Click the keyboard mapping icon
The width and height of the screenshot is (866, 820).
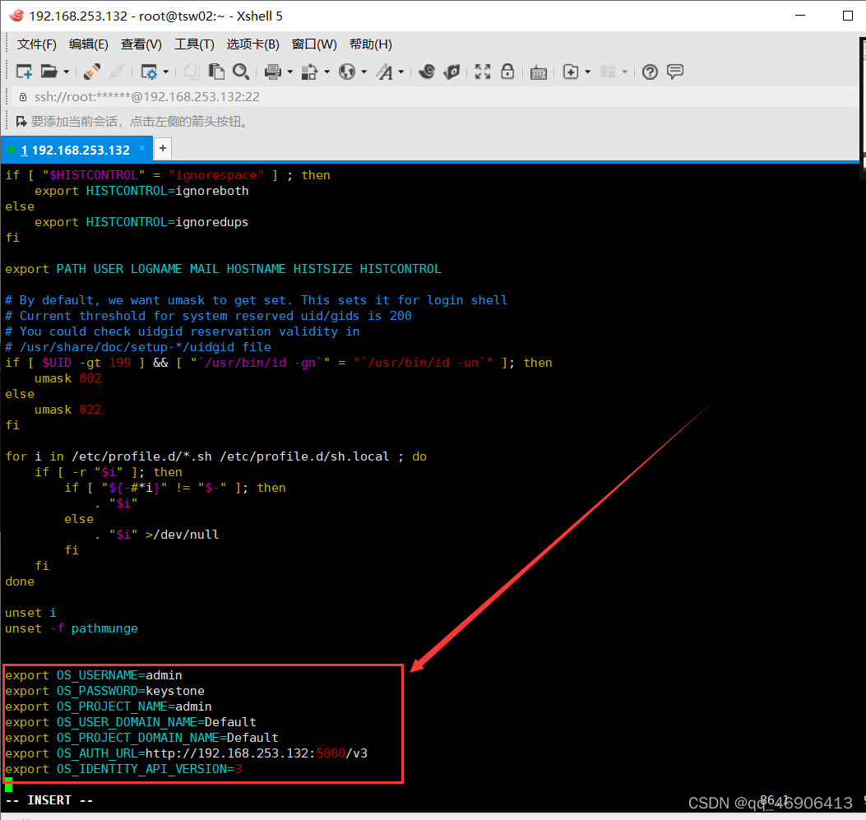click(539, 72)
